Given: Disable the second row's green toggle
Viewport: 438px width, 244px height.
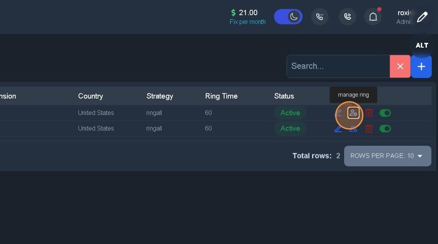Looking at the screenshot, I should pyautogui.click(x=385, y=129).
